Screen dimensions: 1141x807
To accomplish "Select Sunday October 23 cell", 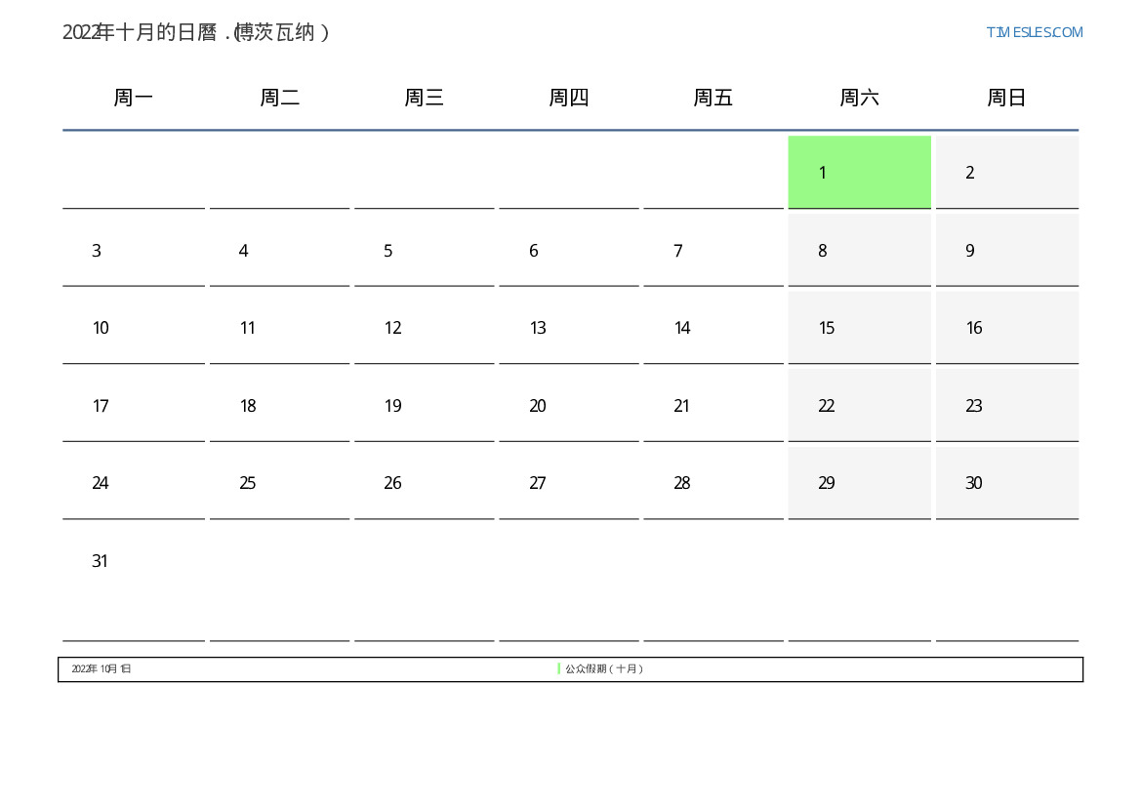I will [1006, 406].
